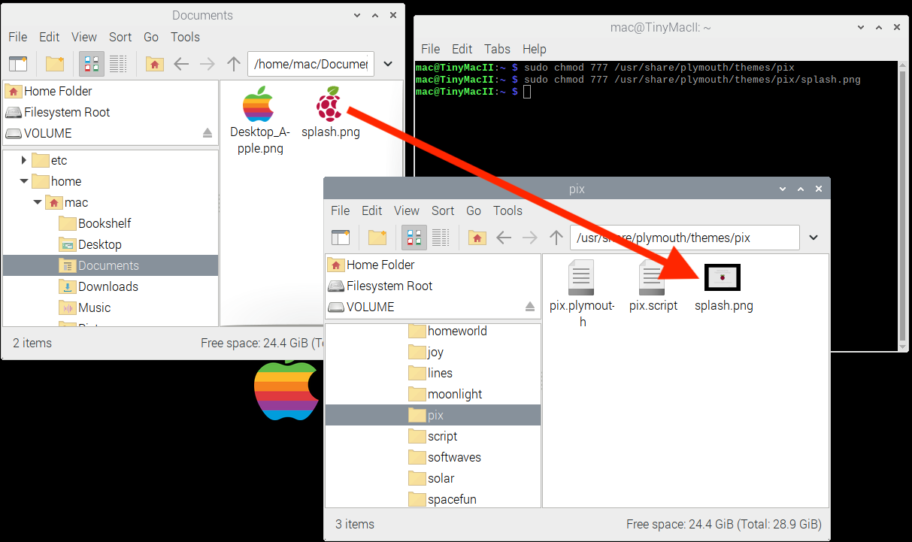The height and width of the screenshot is (542, 912).
Task: Switch pix window to icon view
Action: (x=414, y=238)
